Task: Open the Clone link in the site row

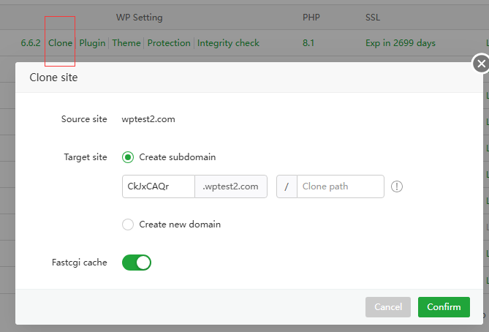Action: click(60, 43)
